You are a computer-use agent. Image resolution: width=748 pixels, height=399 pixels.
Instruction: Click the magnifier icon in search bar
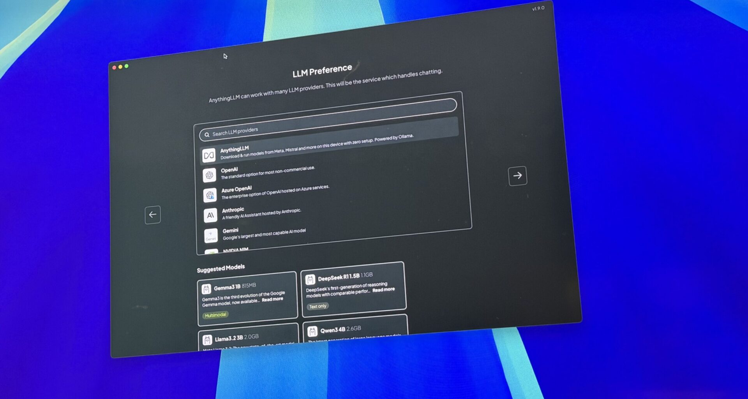(x=207, y=135)
